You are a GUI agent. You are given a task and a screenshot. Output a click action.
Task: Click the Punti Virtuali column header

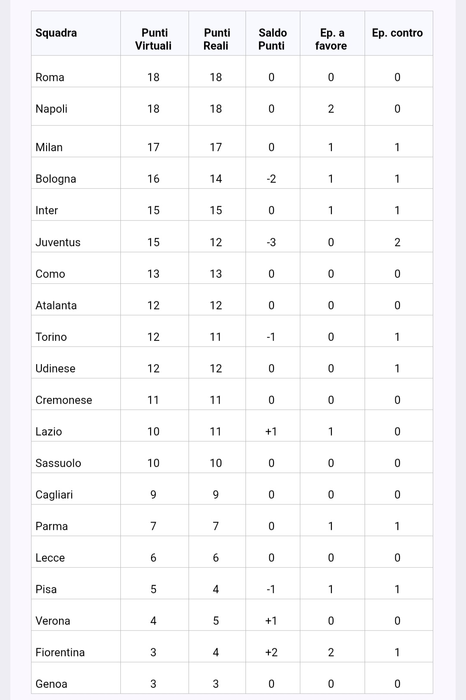pos(154,39)
